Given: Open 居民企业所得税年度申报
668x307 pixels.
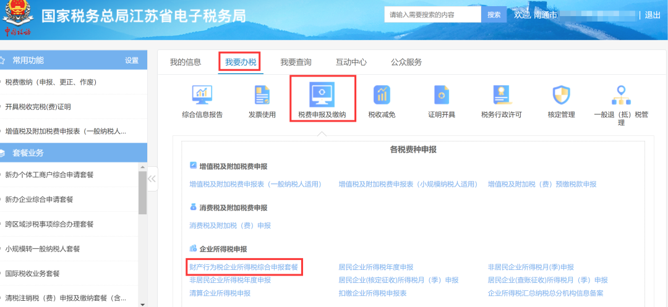Looking at the screenshot, I should (x=376, y=267).
